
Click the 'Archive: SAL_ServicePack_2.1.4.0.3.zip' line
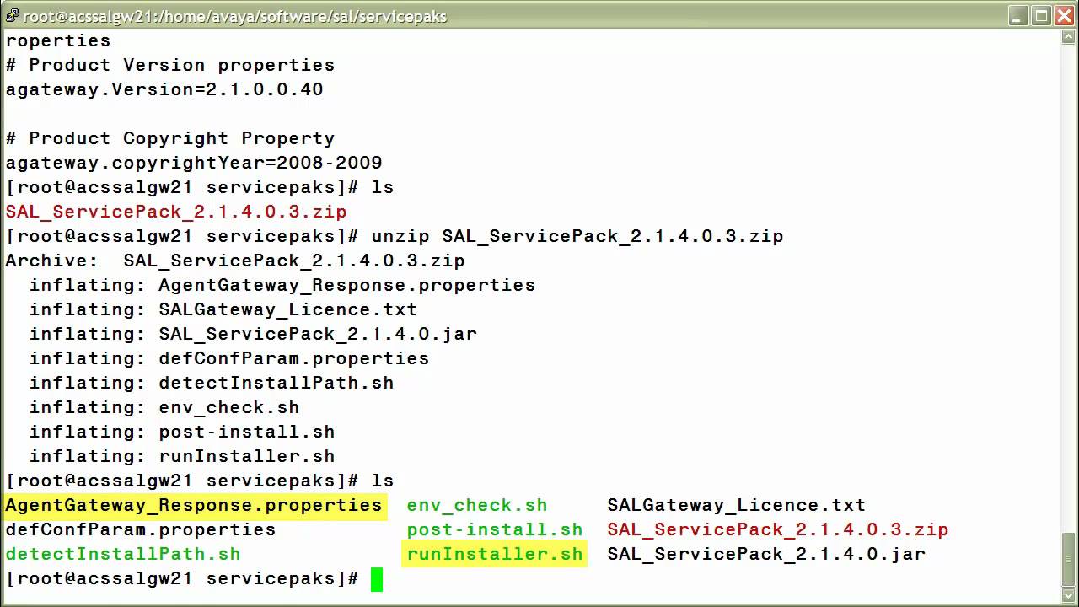tap(235, 261)
